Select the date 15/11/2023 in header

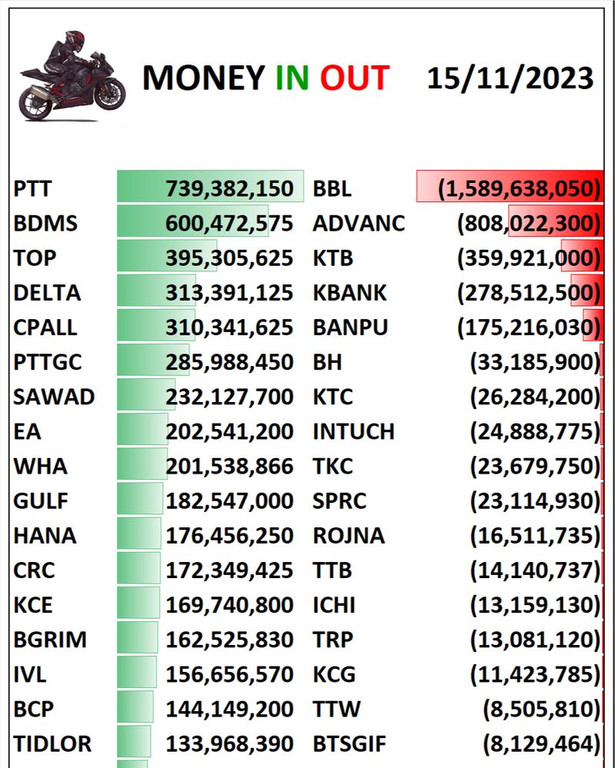(510, 78)
